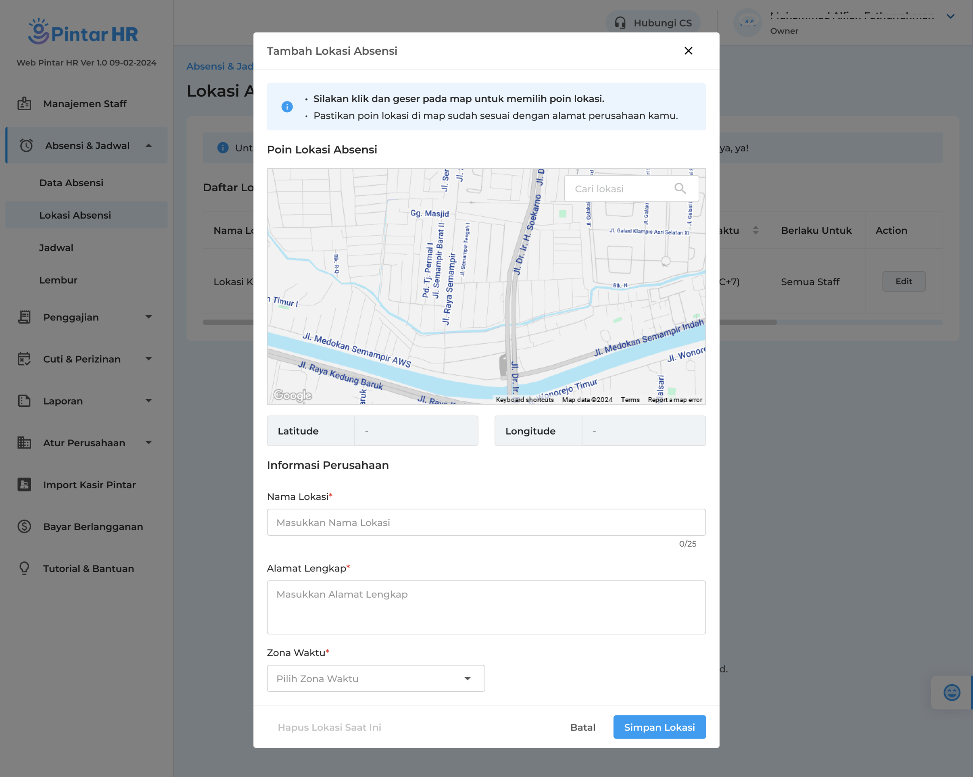Viewport: 973px width, 777px height.
Task: Click the Berlaku Untuk column header
Action: tap(816, 230)
